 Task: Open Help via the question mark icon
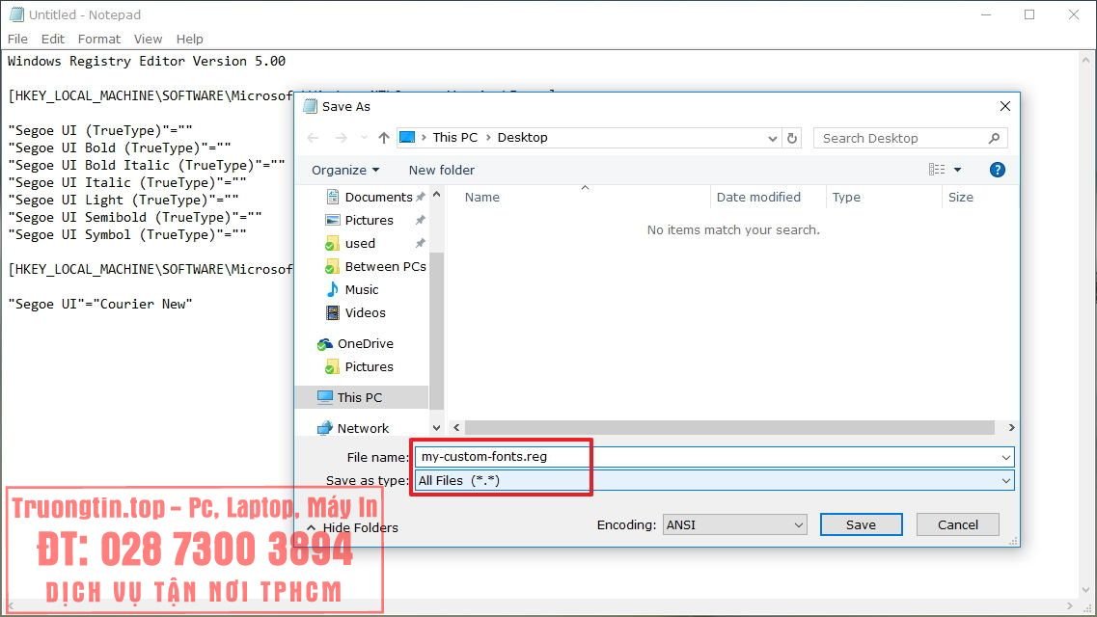pos(997,169)
